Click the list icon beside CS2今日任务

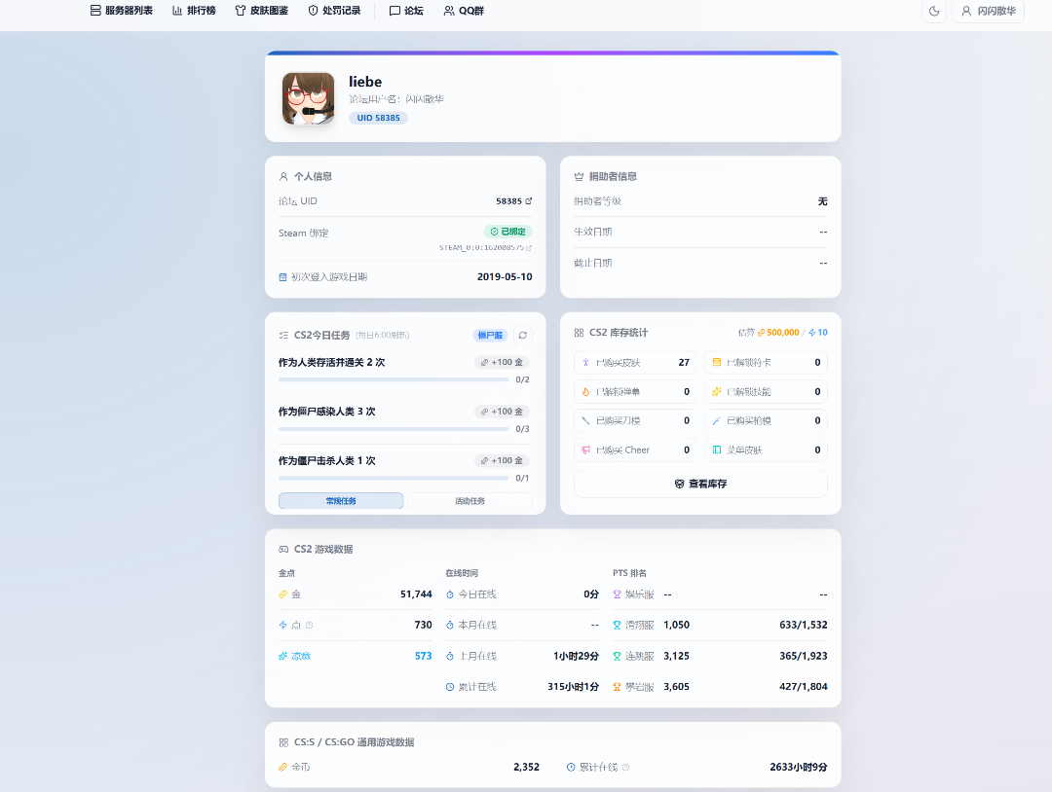(x=283, y=335)
